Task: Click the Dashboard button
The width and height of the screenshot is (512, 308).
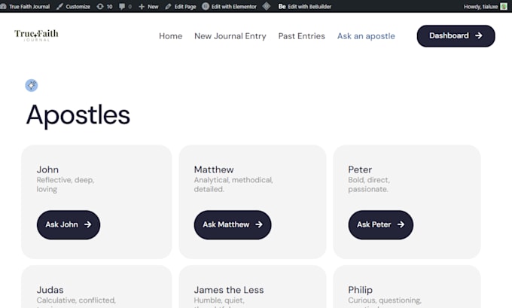Action: (456, 36)
